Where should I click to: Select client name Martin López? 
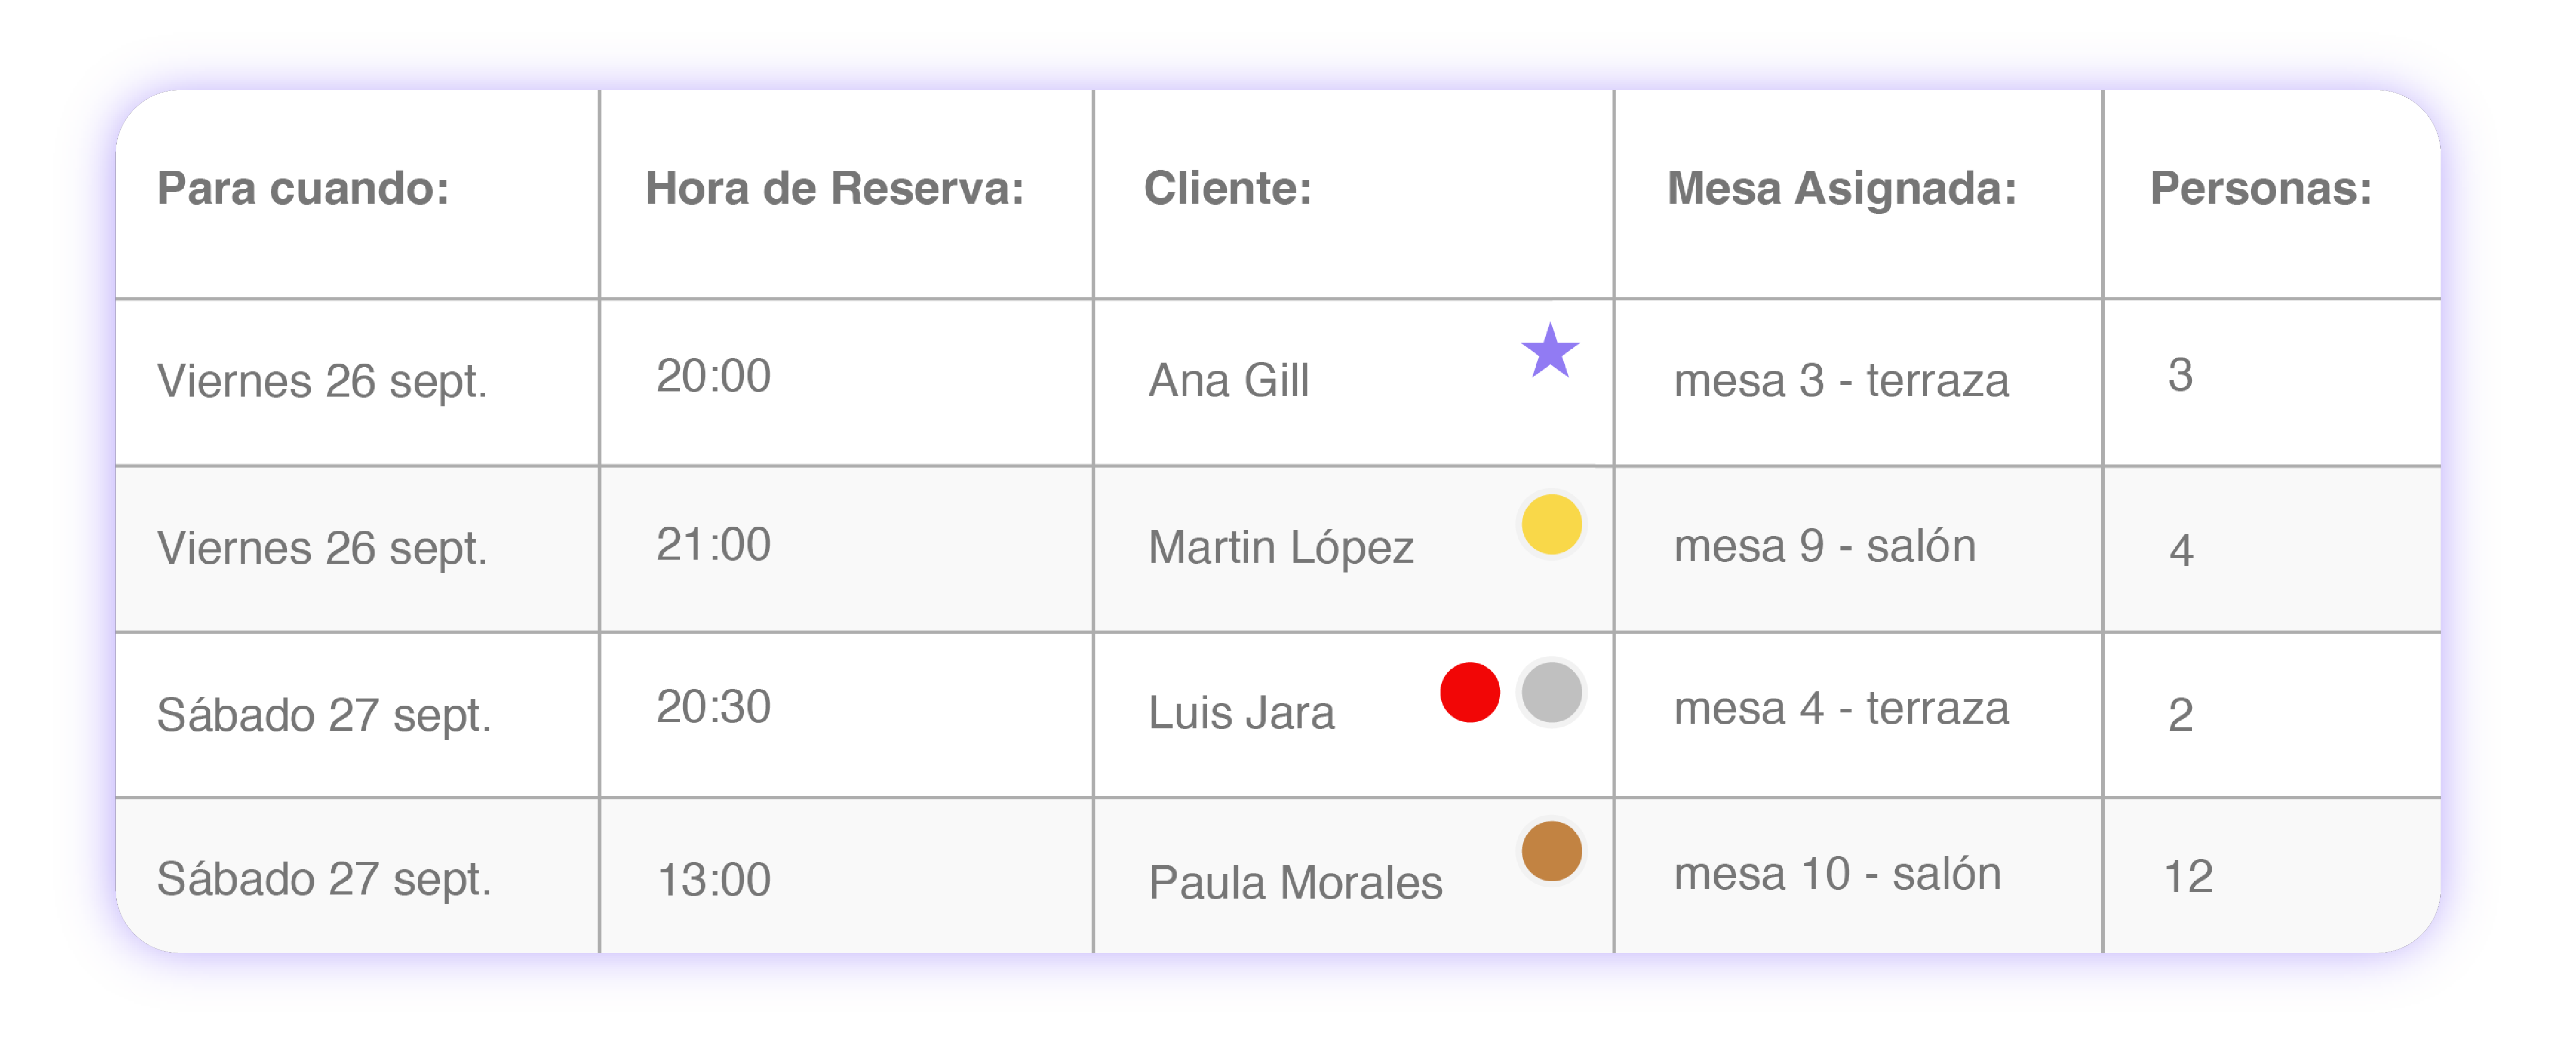pos(1280,548)
